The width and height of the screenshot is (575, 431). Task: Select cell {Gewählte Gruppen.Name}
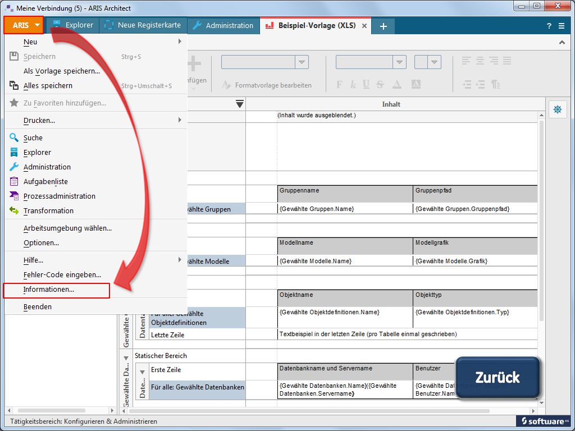click(x=345, y=209)
